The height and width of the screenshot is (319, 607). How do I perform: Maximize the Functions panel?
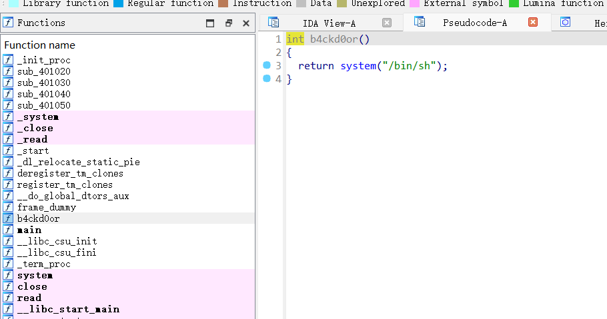tap(211, 23)
